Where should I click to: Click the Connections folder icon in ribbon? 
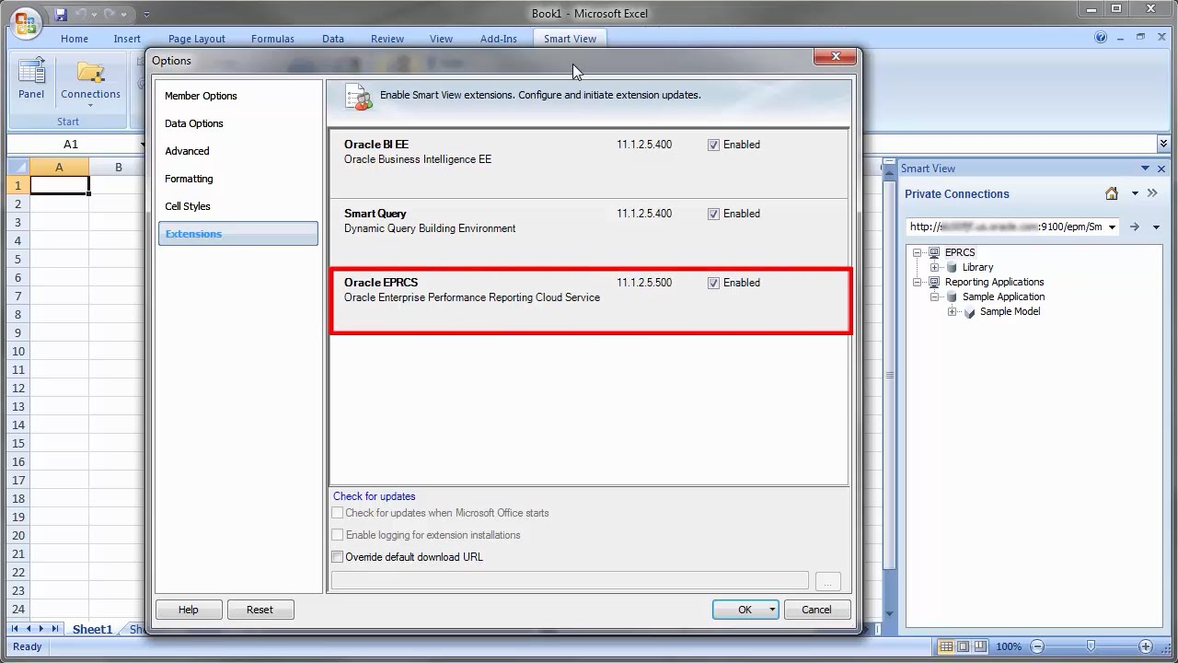click(90, 74)
